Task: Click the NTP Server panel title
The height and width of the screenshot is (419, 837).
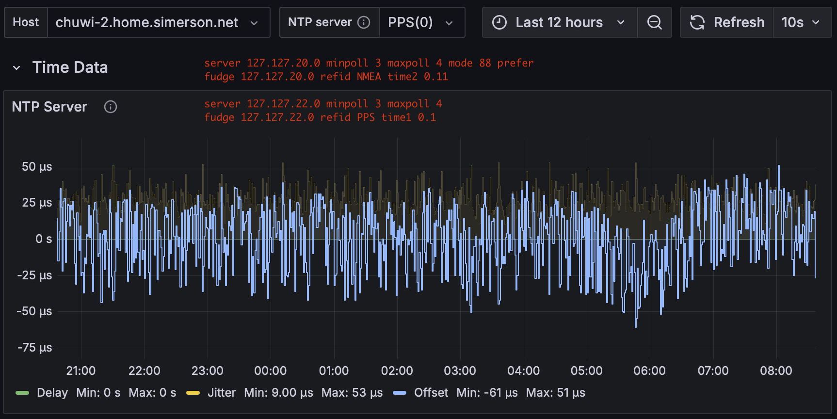Action: (49, 107)
